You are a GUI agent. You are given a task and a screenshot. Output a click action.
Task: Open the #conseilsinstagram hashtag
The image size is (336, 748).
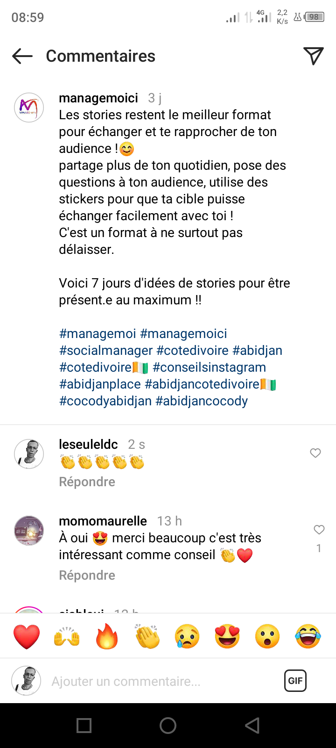(209, 367)
